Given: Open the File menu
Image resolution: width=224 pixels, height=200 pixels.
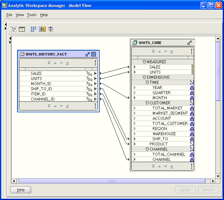Looking at the screenshot, I should tap(9, 15).
